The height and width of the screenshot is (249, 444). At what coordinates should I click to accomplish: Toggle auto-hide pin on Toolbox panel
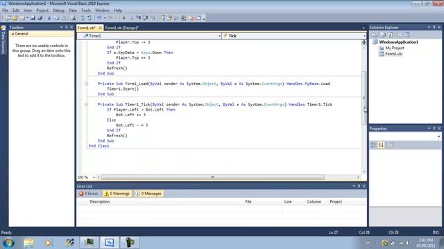click(67, 28)
